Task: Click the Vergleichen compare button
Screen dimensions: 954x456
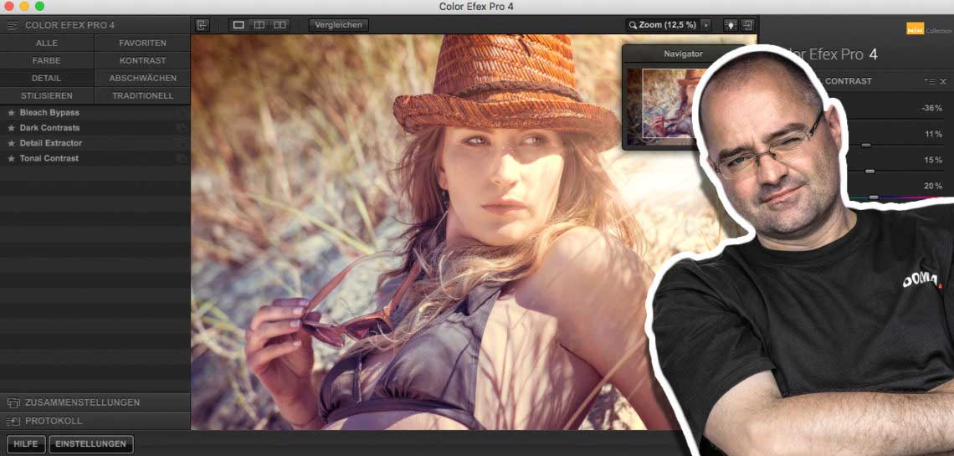Action: tap(339, 25)
